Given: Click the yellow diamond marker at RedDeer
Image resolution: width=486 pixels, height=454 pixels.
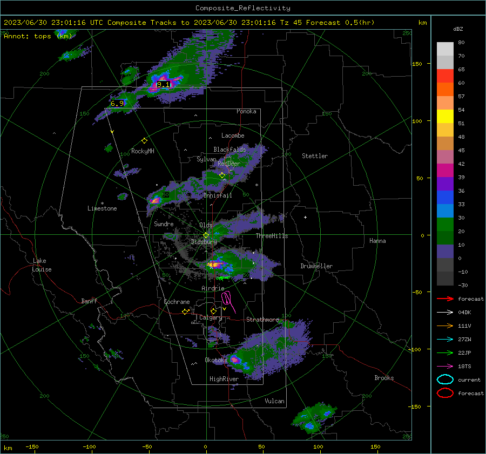Looking at the screenshot, I should (222, 175).
